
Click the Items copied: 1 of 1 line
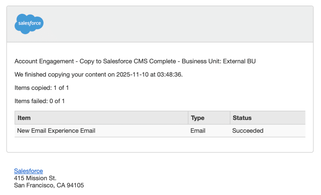42,88
